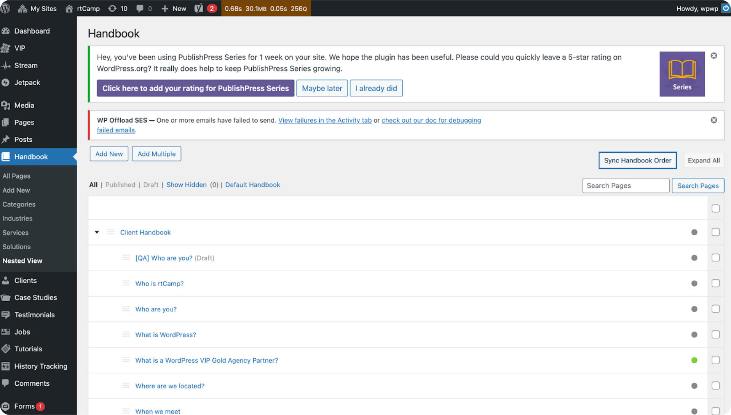Open the Testimonials icon

(x=6, y=315)
